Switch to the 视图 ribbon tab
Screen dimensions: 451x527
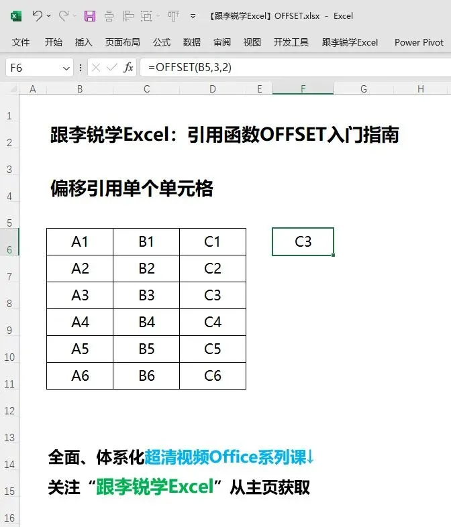click(x=252, y=42)
